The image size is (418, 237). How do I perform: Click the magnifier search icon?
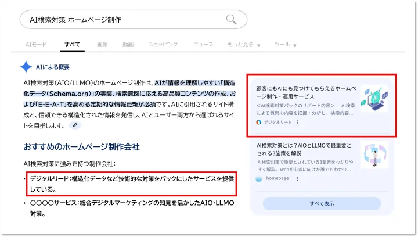tap(231, 20)
